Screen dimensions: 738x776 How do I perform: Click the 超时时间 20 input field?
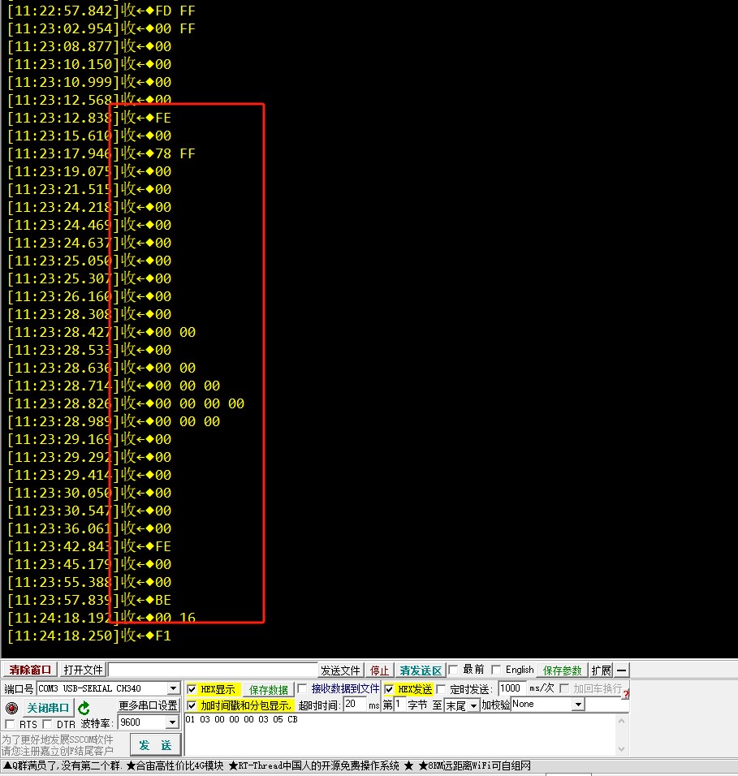coord(355,705)
